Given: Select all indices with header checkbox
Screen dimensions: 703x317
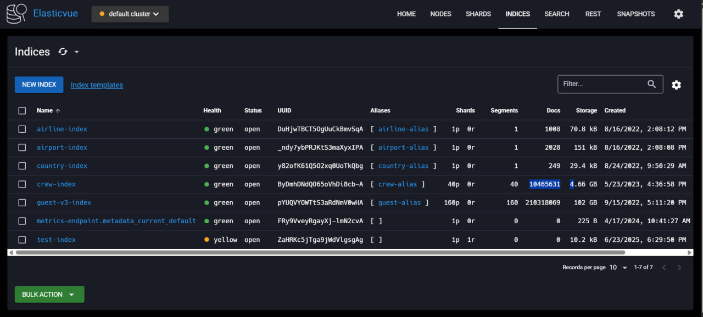Looking at the screenshot, I should tap(22, 111).
